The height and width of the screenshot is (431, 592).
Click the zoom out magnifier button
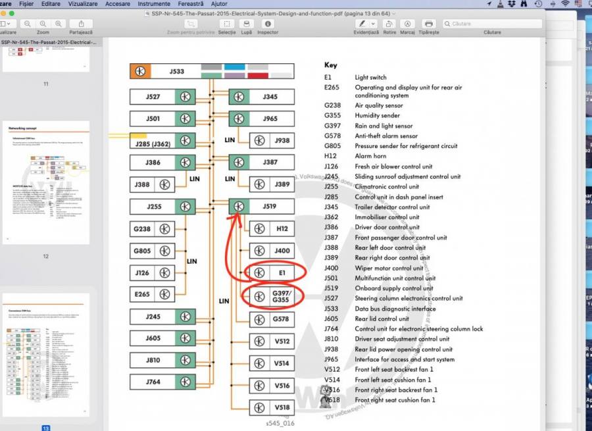point(27,24)
